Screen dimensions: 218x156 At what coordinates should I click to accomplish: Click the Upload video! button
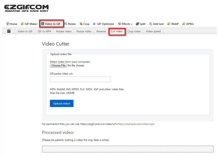tap(62, 103)
